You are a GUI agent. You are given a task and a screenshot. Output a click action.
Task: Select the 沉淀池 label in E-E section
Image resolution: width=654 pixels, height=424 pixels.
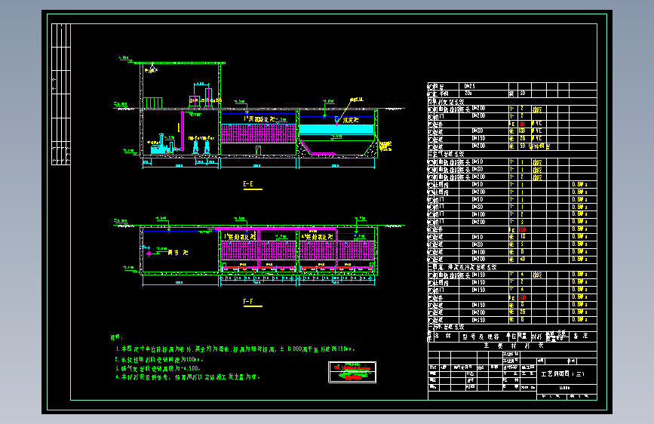point(351,120)
